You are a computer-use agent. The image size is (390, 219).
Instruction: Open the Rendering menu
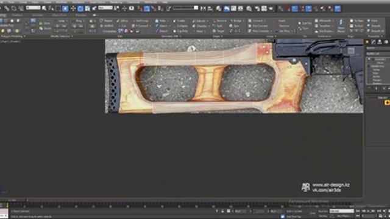[116, 2]
